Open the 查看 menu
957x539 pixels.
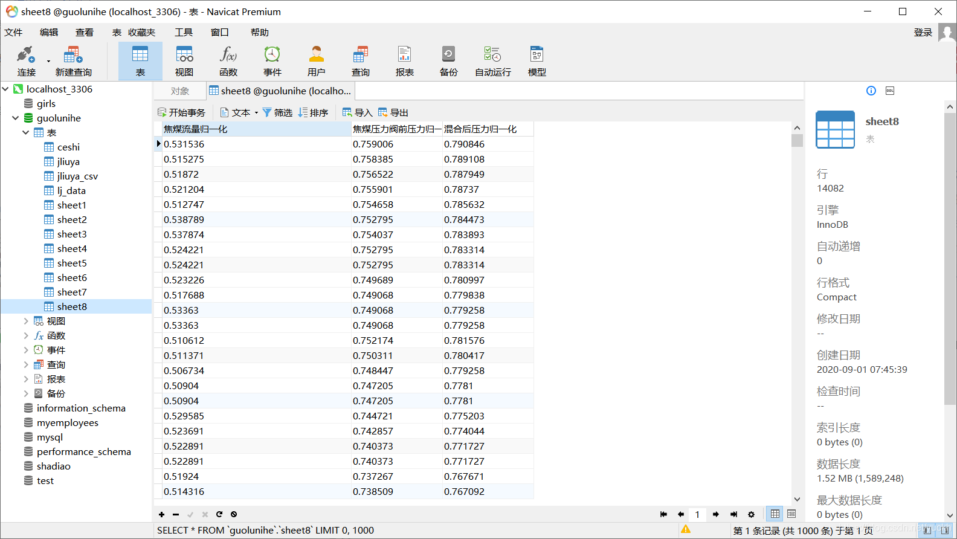pos(85,32)
